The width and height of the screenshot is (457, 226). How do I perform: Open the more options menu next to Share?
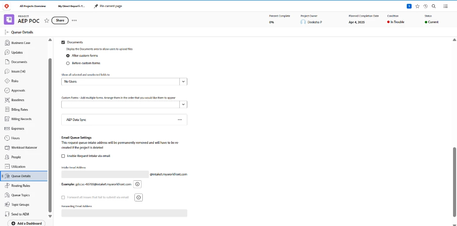[74, 20]
